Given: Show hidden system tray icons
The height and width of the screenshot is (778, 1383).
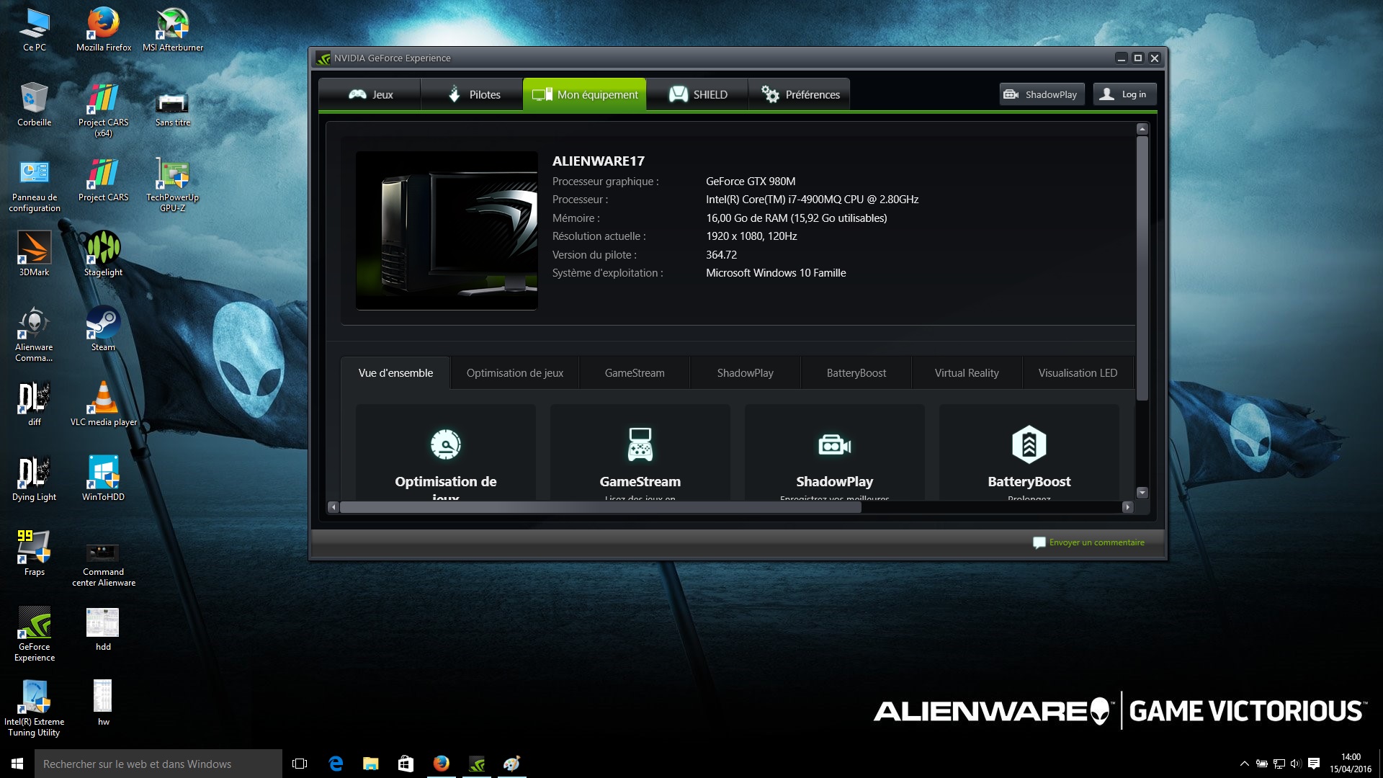Looking at the screenshot, I should pos(1244,764).
